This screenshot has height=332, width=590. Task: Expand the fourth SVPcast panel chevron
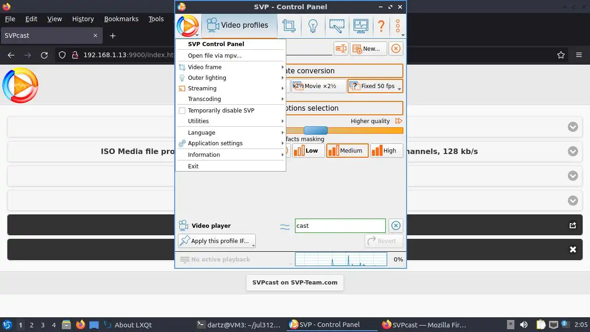(x=573, y=201)
